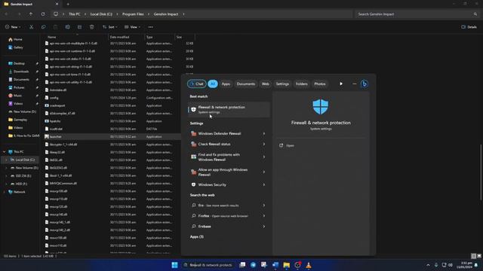Select the Chat filter tab
The image size is (483, 271).
coord(196,84)
